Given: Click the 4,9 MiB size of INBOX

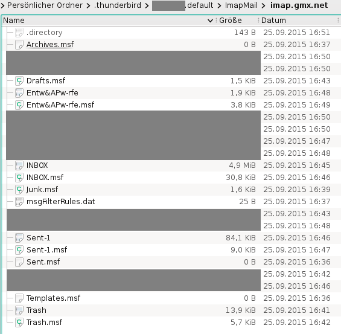Looking at the screenshot, I should 242,165.
